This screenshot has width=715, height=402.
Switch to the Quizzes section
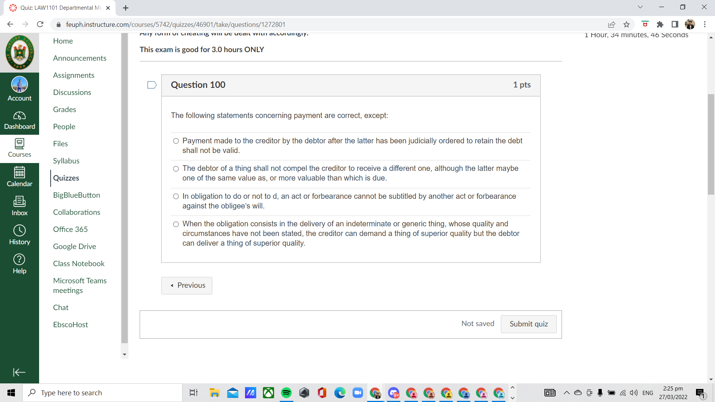point(66,178)
